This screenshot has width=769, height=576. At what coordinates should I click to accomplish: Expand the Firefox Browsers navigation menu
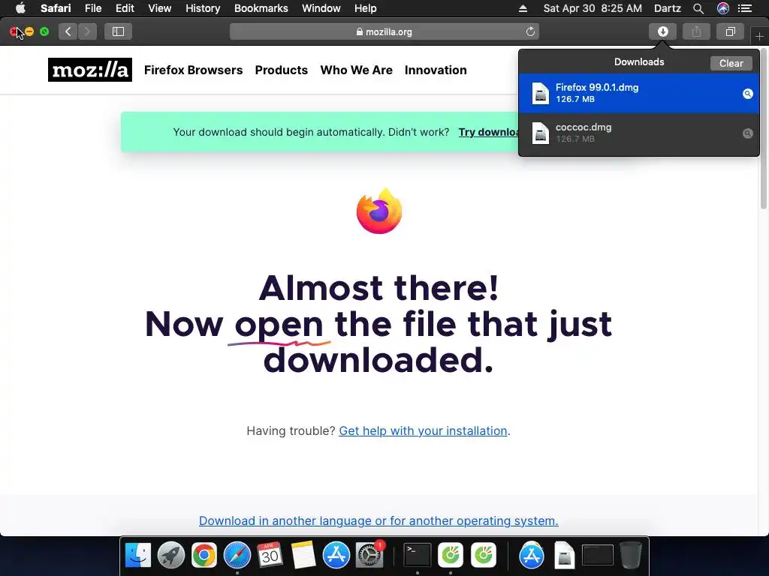(x=193, y=70)
